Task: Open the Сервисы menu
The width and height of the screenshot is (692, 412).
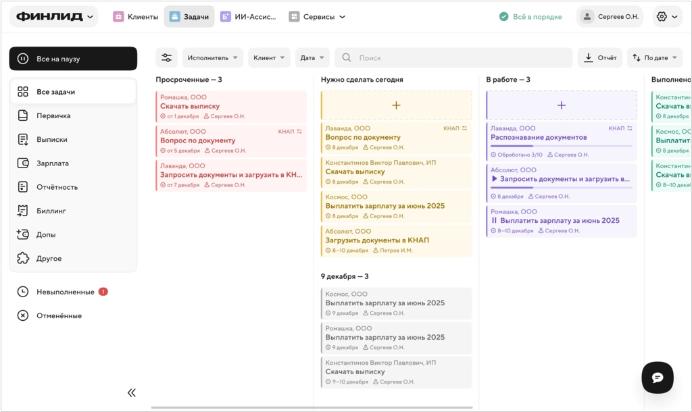Action: (x=317, y=17)
